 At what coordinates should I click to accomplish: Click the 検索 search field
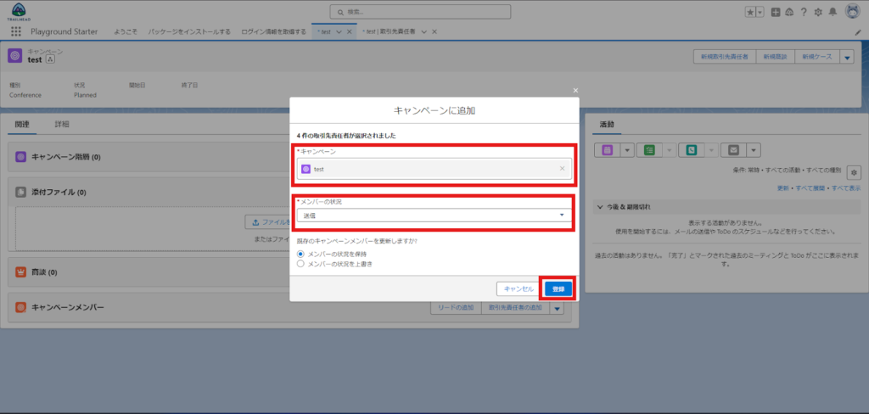[x=421, y=12]
